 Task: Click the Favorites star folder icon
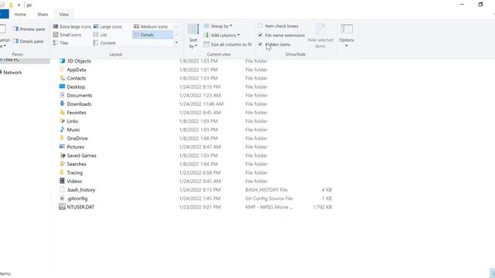click(x=62, y=113)
